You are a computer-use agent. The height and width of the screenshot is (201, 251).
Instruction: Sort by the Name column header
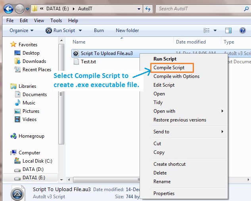(79, 42)
